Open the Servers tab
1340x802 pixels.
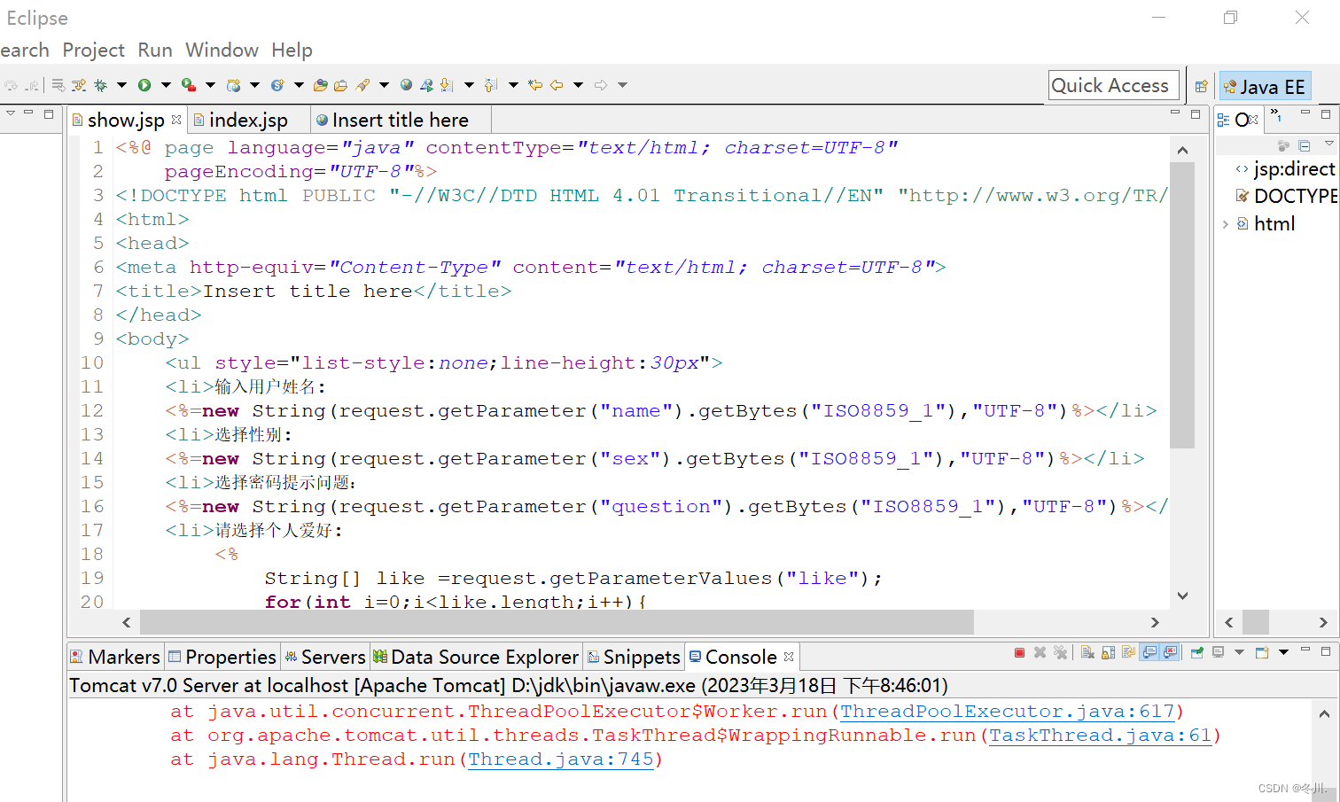(x=325, y=657)
